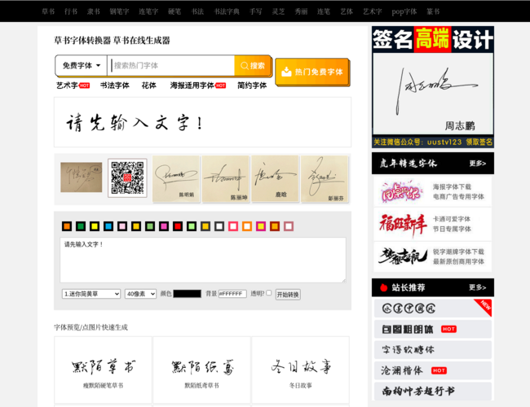530x407 pixels.
Task: Go to pop字体 in top navigation
Action: [x=404, y=11]
